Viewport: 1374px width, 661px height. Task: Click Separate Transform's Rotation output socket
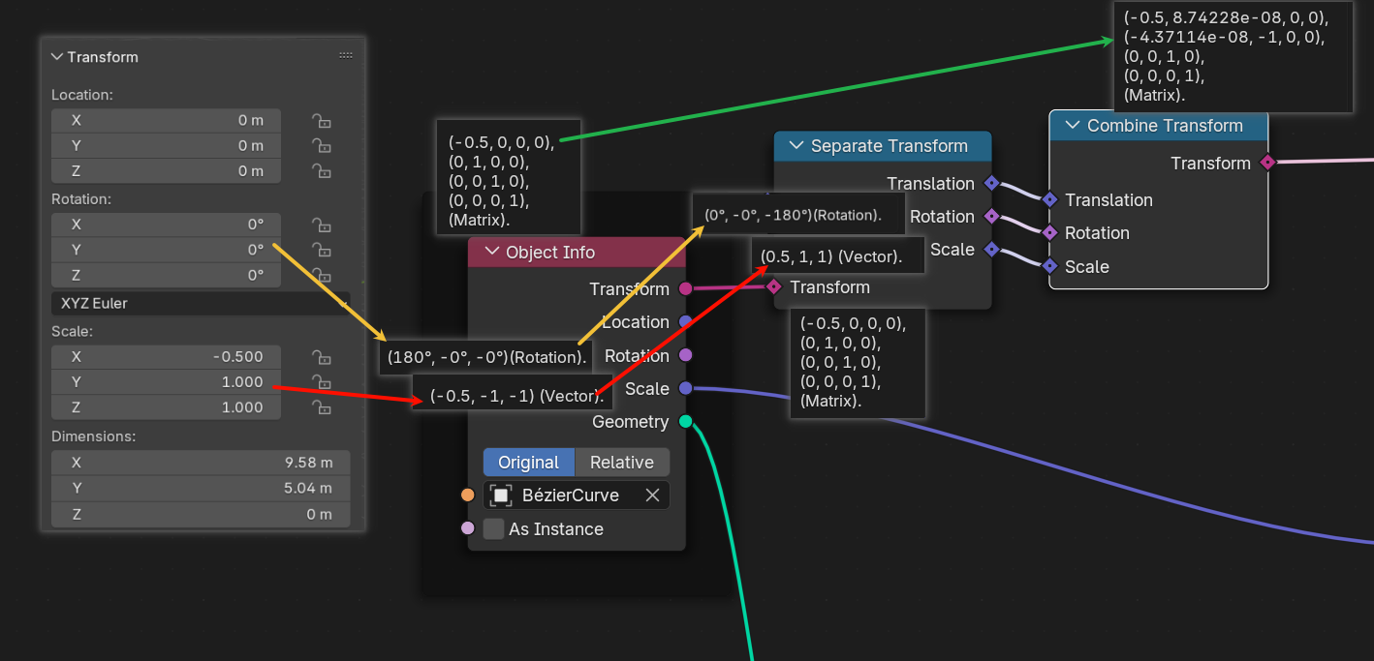pyautogui.click(x=991, y=216)
